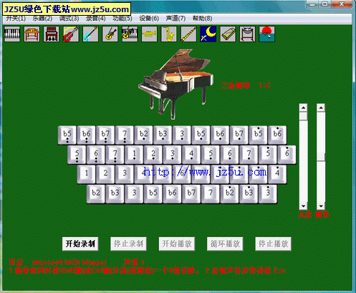Viewport: 356px width, 293px height.
Task: Play the 2 key with dot below
Action: click(153, 155)
